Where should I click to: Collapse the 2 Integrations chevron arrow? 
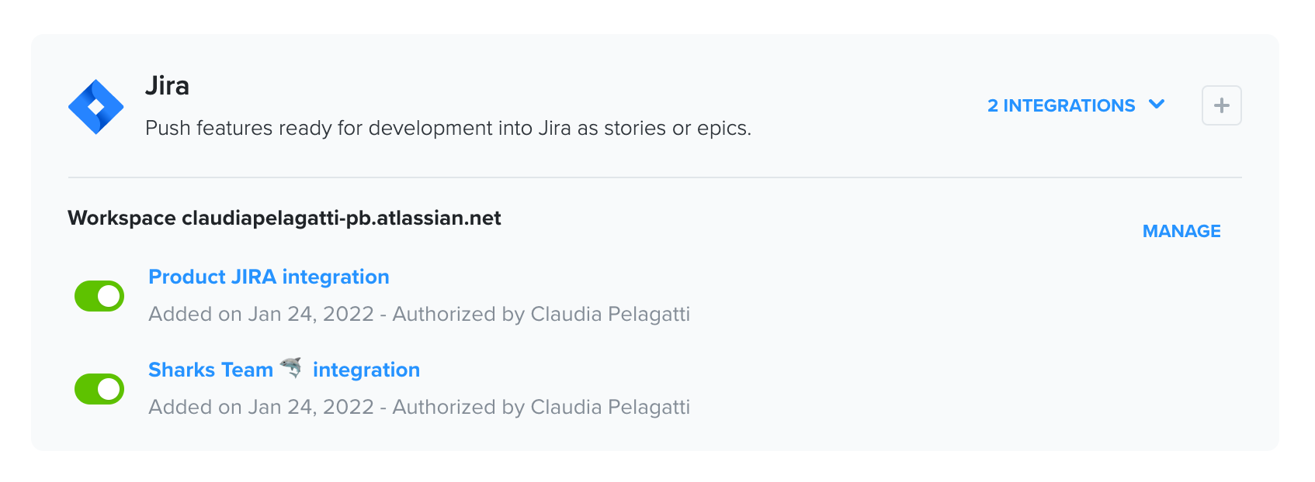coord(1157,105)
